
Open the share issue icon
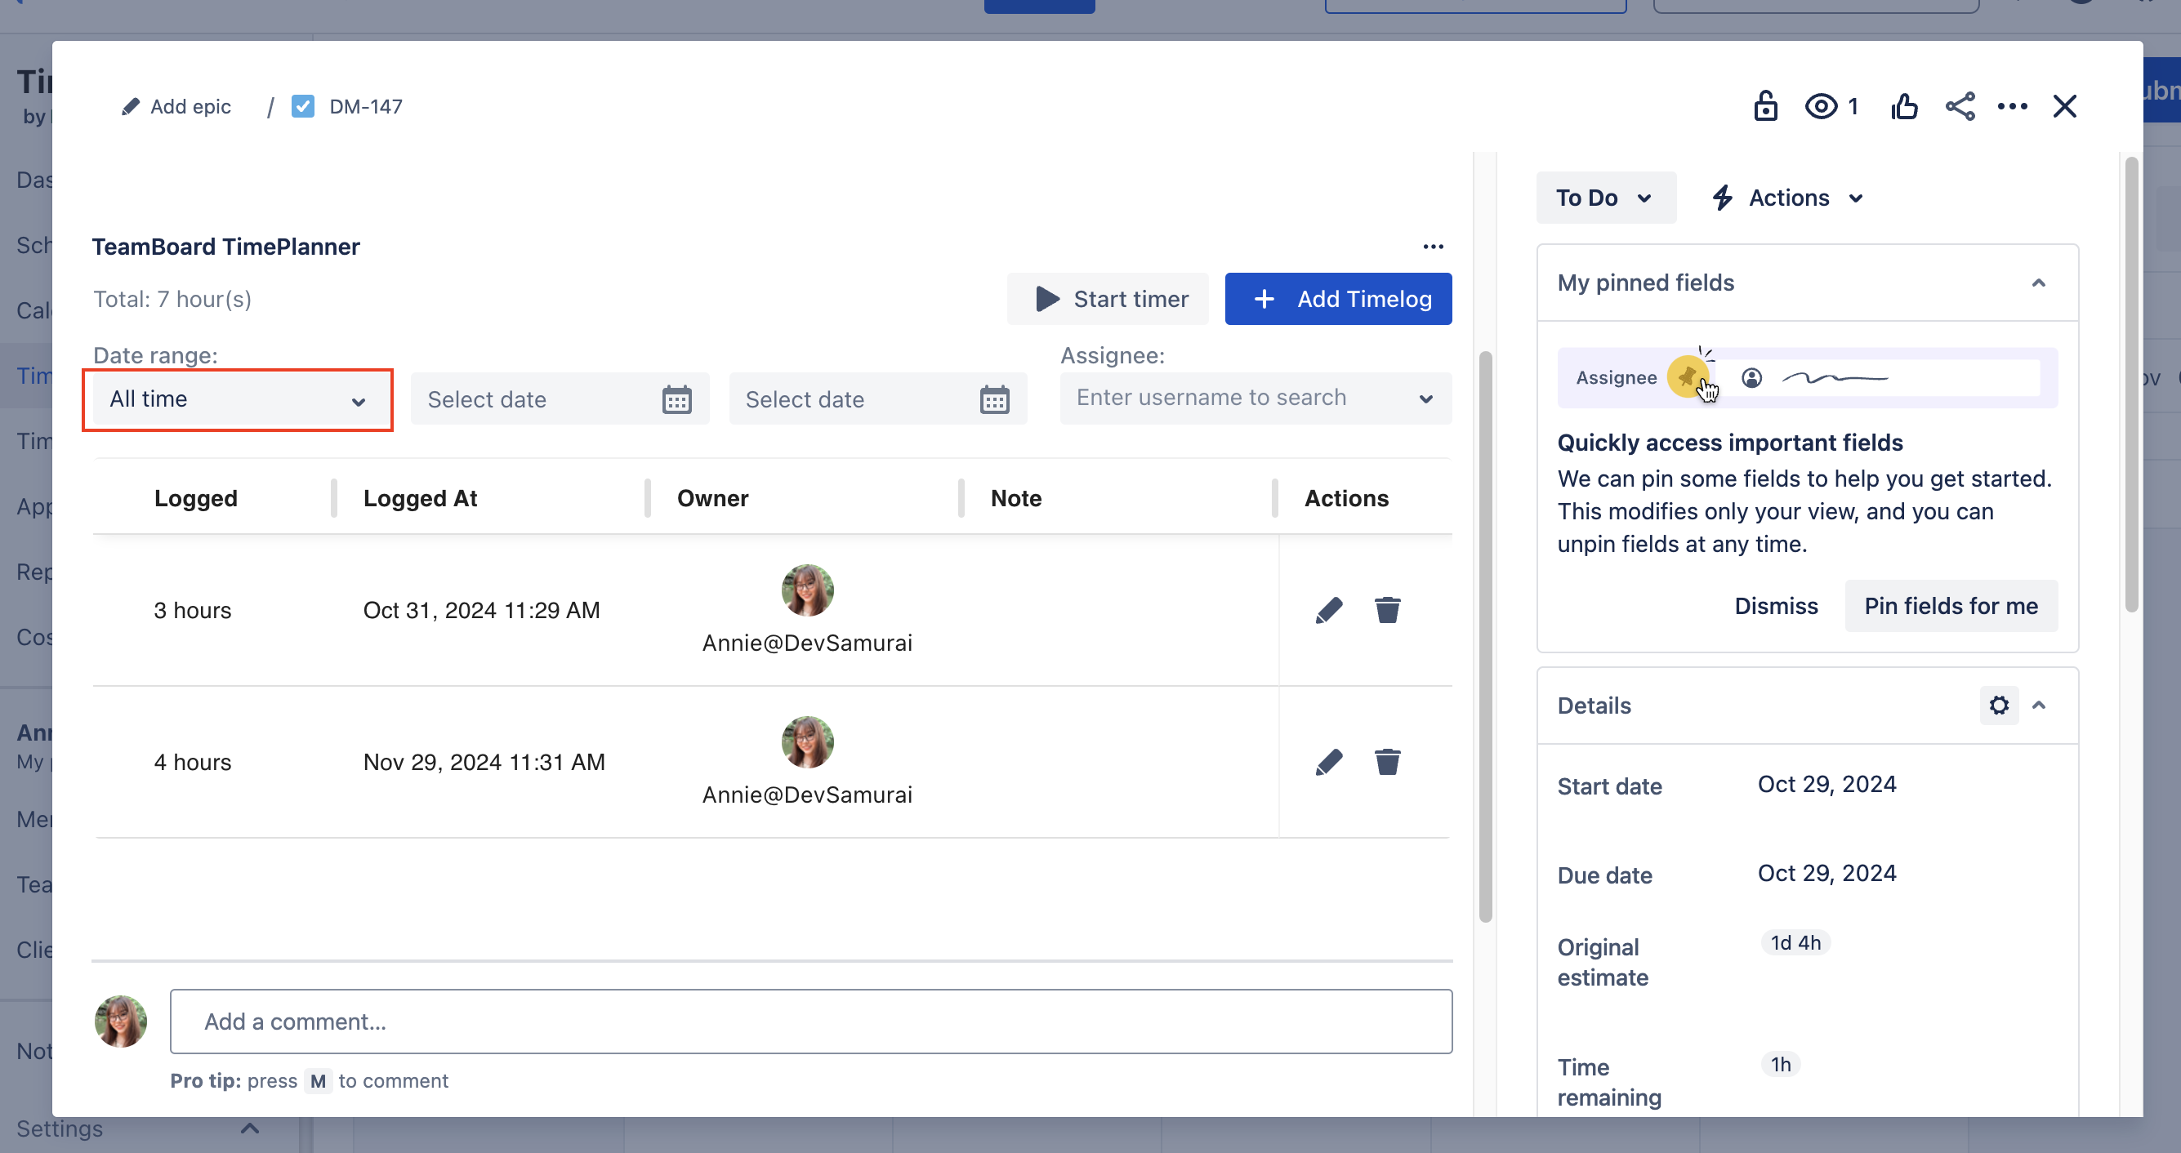pyautogui.click(x=1959, y=107)
